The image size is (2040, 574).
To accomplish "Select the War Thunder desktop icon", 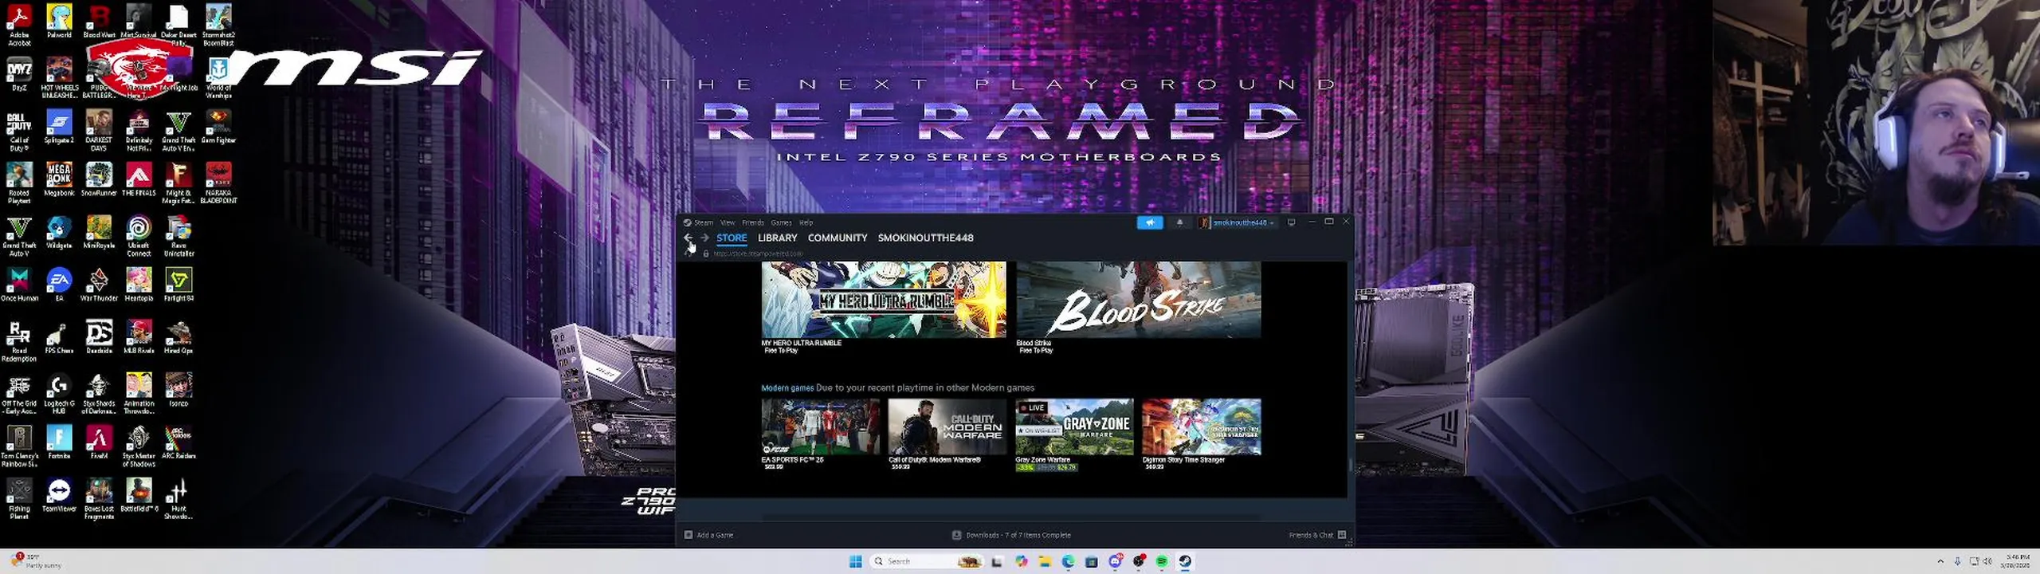I will pos(99,284).
